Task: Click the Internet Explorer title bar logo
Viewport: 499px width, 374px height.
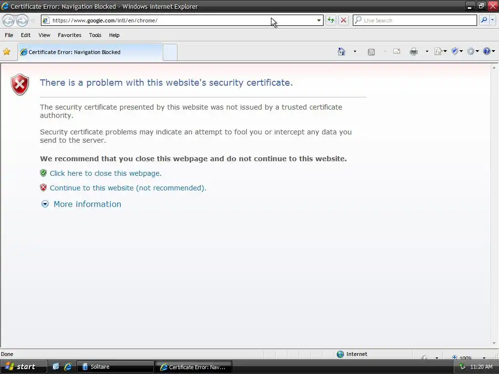Action: click(5, 6)
